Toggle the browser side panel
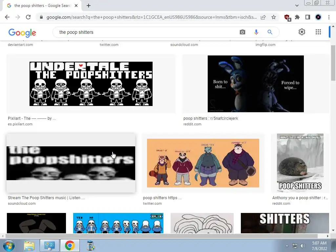This screenshot has width=336, height=252. 308,17
